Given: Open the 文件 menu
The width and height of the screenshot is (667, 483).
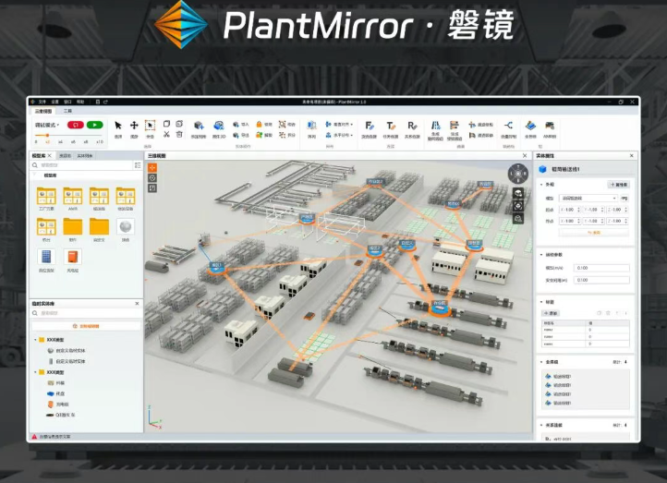Looking at the screenshot, I should pyautogui.click(x=42, y=101).
